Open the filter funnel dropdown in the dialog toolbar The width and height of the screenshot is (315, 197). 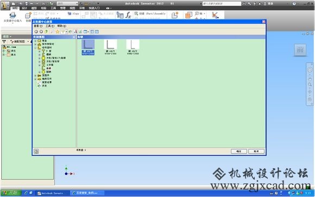pyautogui.click(x=66, y=31)
